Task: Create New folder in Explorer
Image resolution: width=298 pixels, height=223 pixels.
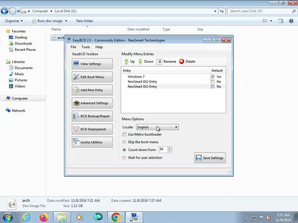Action: pos(85,21)
